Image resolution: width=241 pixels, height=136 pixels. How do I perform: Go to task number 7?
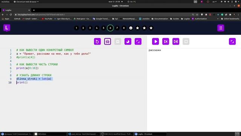pyautogui.click(x=117, y=28)
